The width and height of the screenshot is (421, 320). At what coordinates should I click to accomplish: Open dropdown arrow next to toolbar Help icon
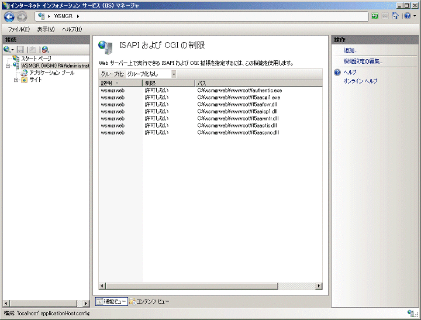415,16
